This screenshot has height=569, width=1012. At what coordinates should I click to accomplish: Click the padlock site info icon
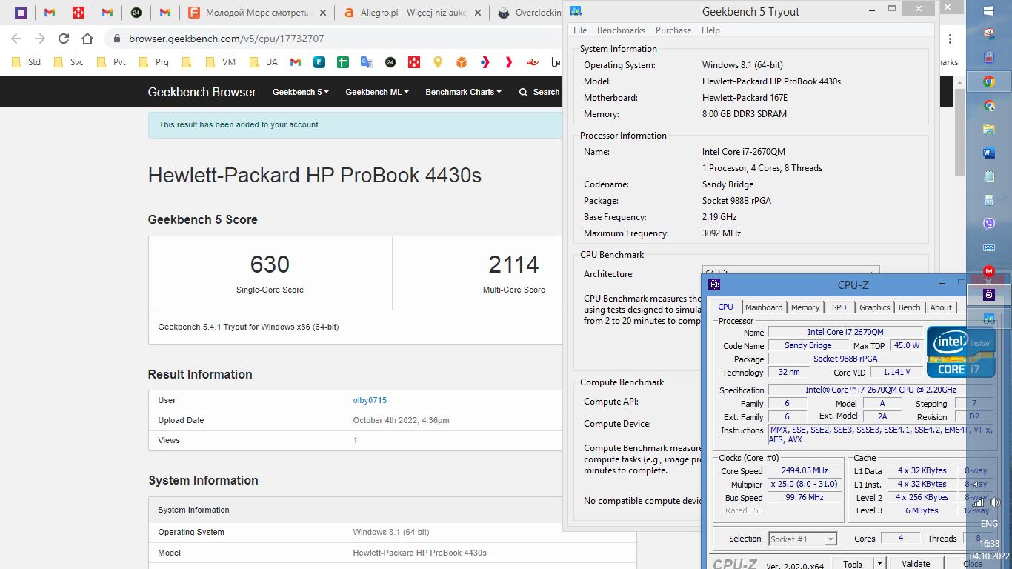pos(116,39)
